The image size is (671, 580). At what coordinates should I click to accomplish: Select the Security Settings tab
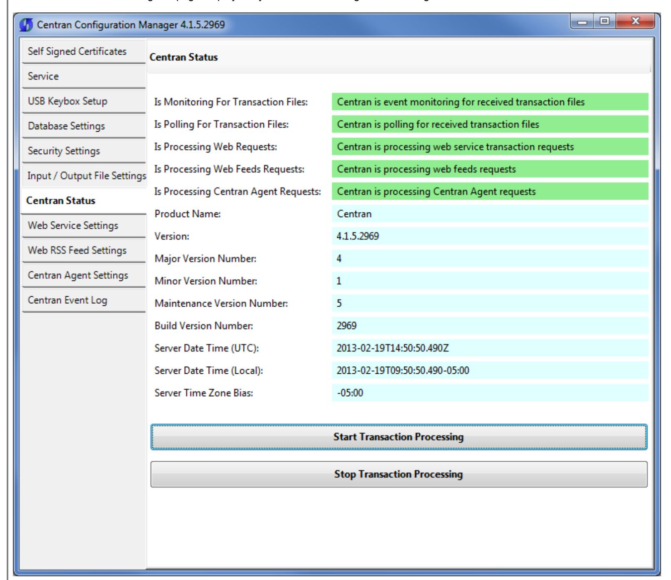(84, 151)
